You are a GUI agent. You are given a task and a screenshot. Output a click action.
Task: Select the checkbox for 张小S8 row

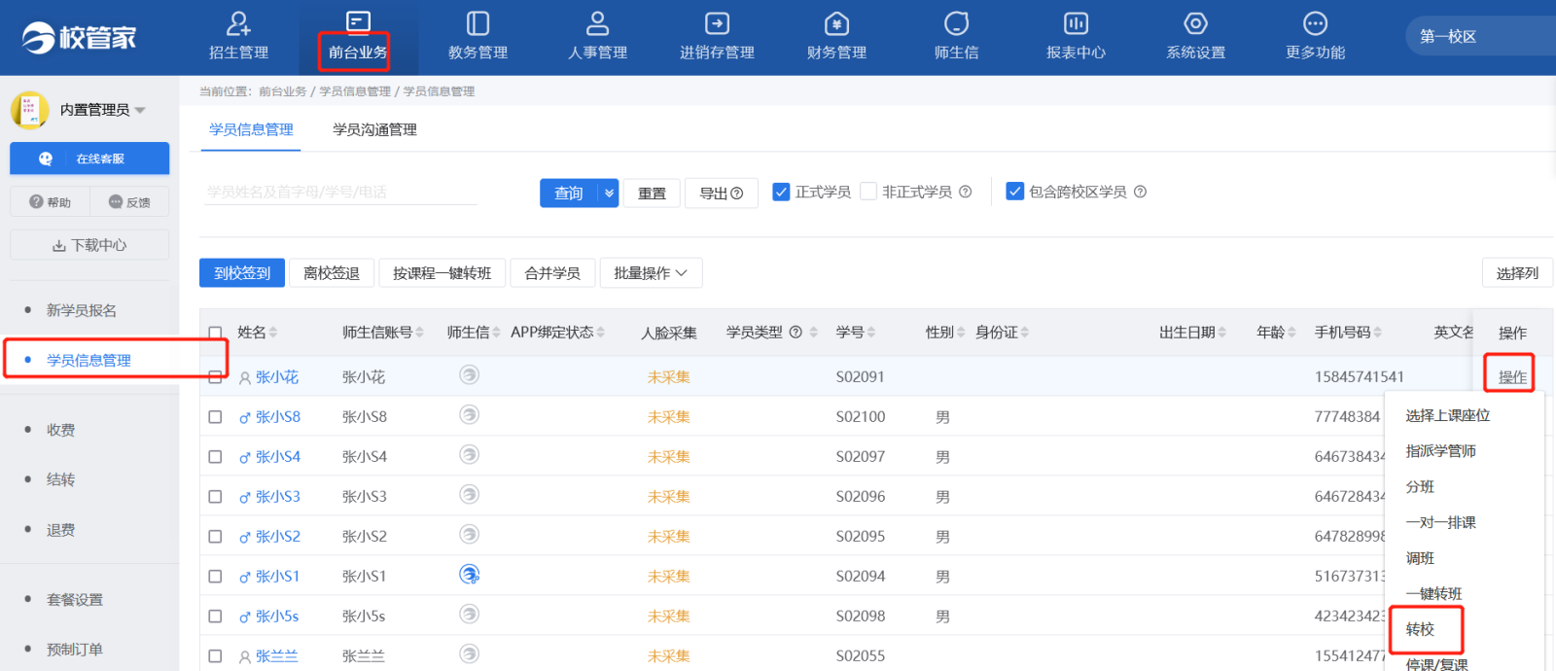coord(216,417)
